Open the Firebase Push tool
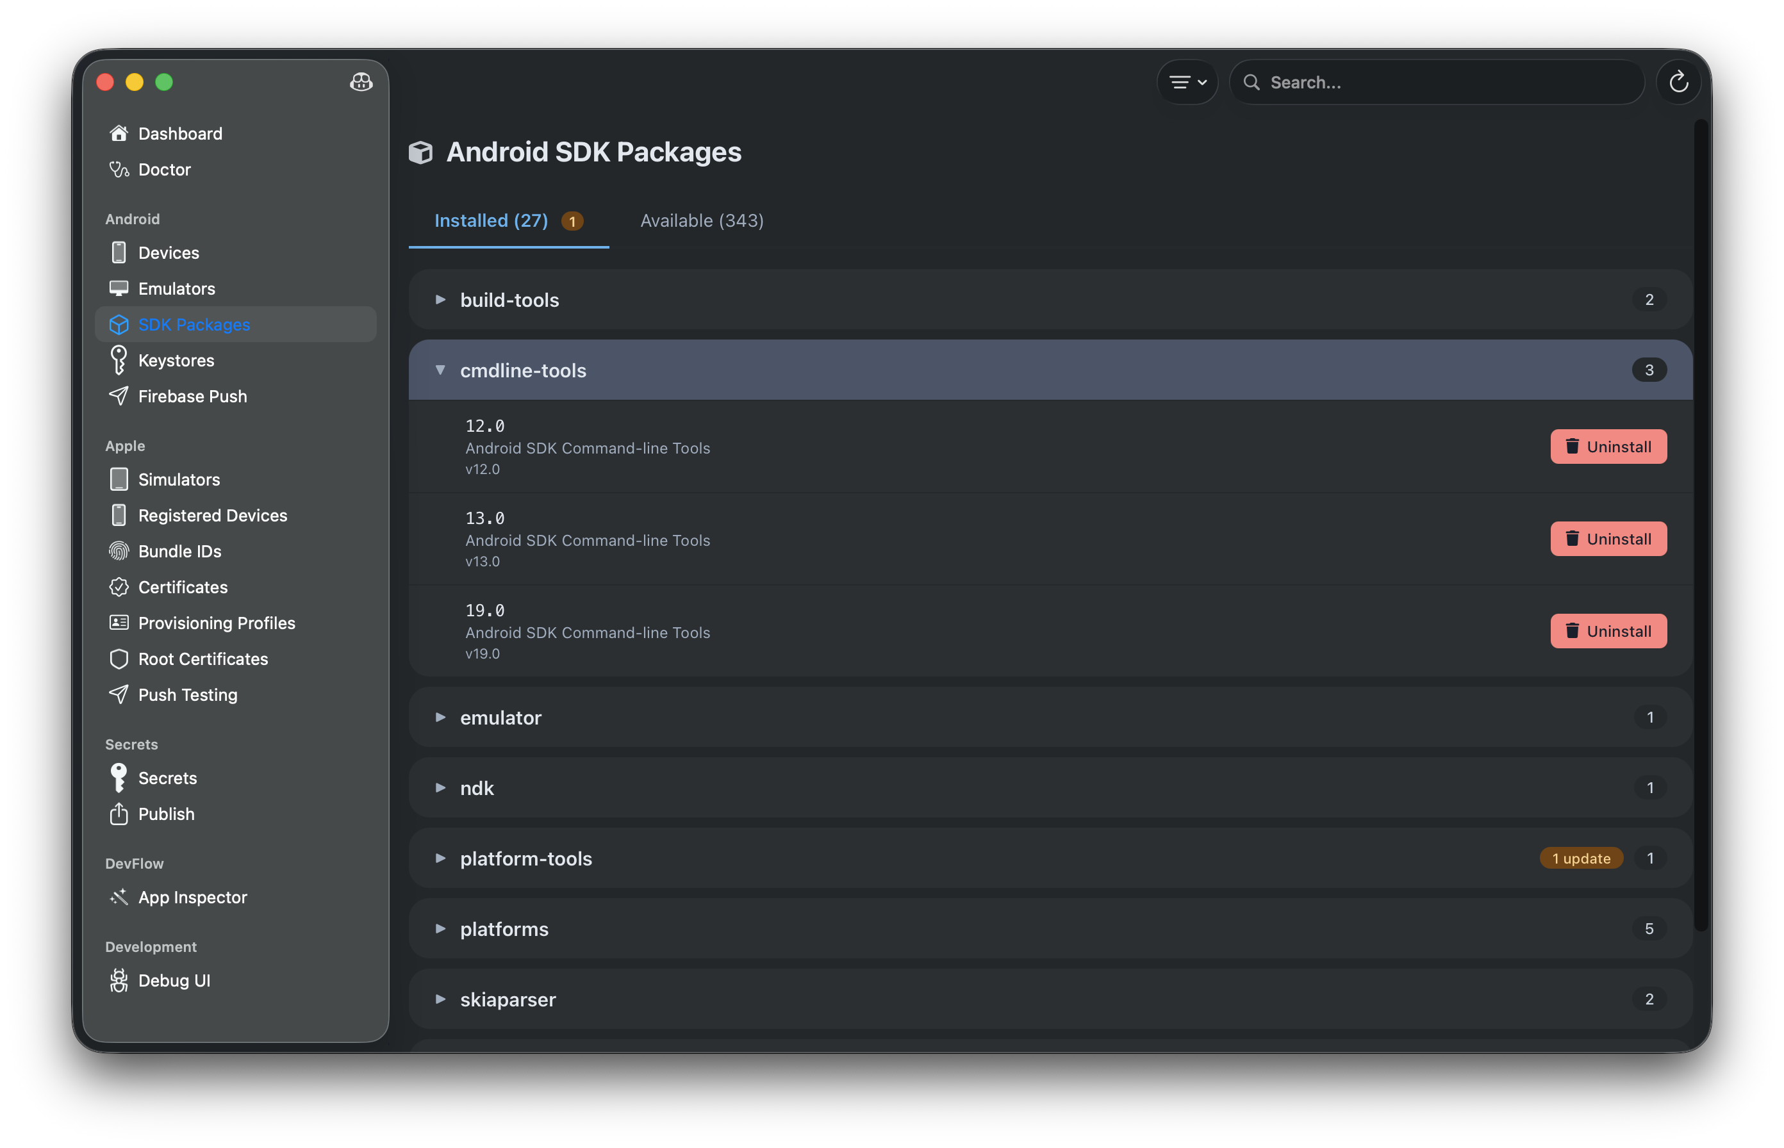The image size is (1784, 1148). coord(192,396)
